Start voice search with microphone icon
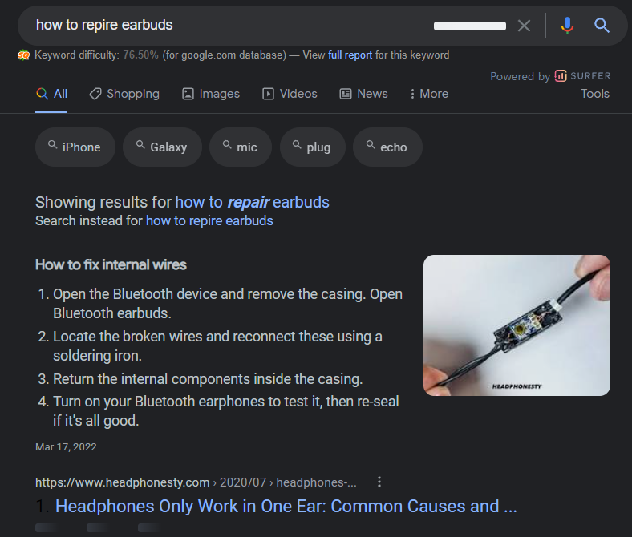The width and height of the screenshot is (632, 537). [567, 26]
